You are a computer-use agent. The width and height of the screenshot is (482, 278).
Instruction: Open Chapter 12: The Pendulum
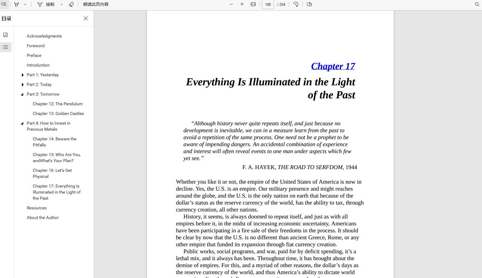point(58,104)
